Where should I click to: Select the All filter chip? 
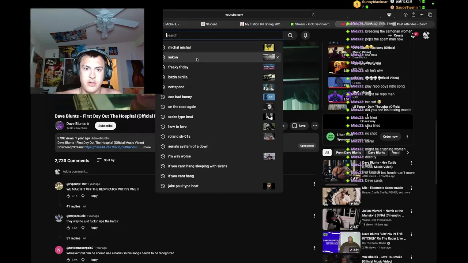327,153
